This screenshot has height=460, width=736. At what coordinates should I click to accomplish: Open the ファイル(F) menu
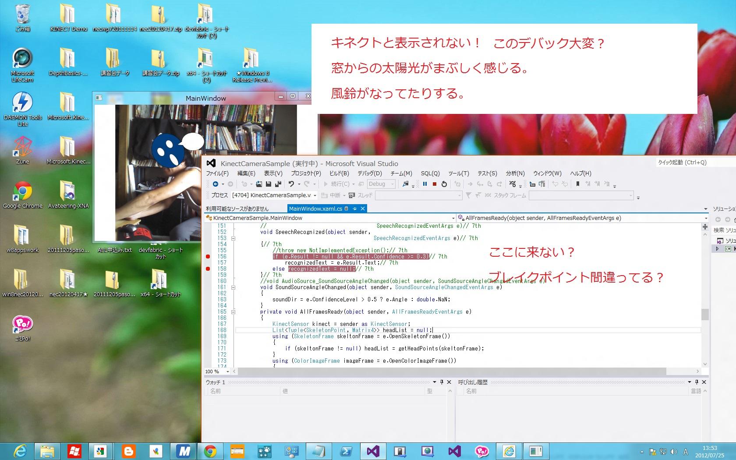217,173
